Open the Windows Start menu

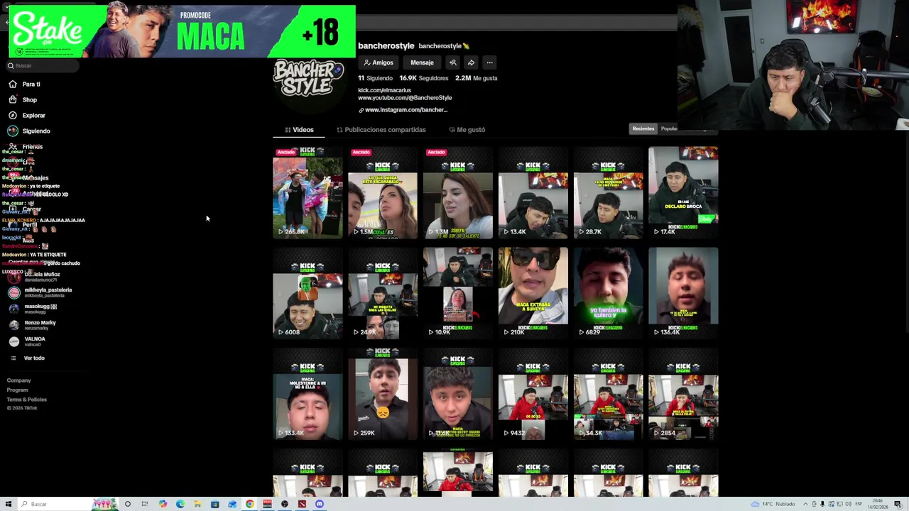(9, 504)
